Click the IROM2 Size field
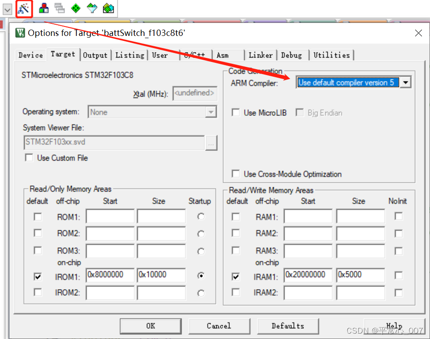Viewport: 430px width, 339px height. [162, 293]
